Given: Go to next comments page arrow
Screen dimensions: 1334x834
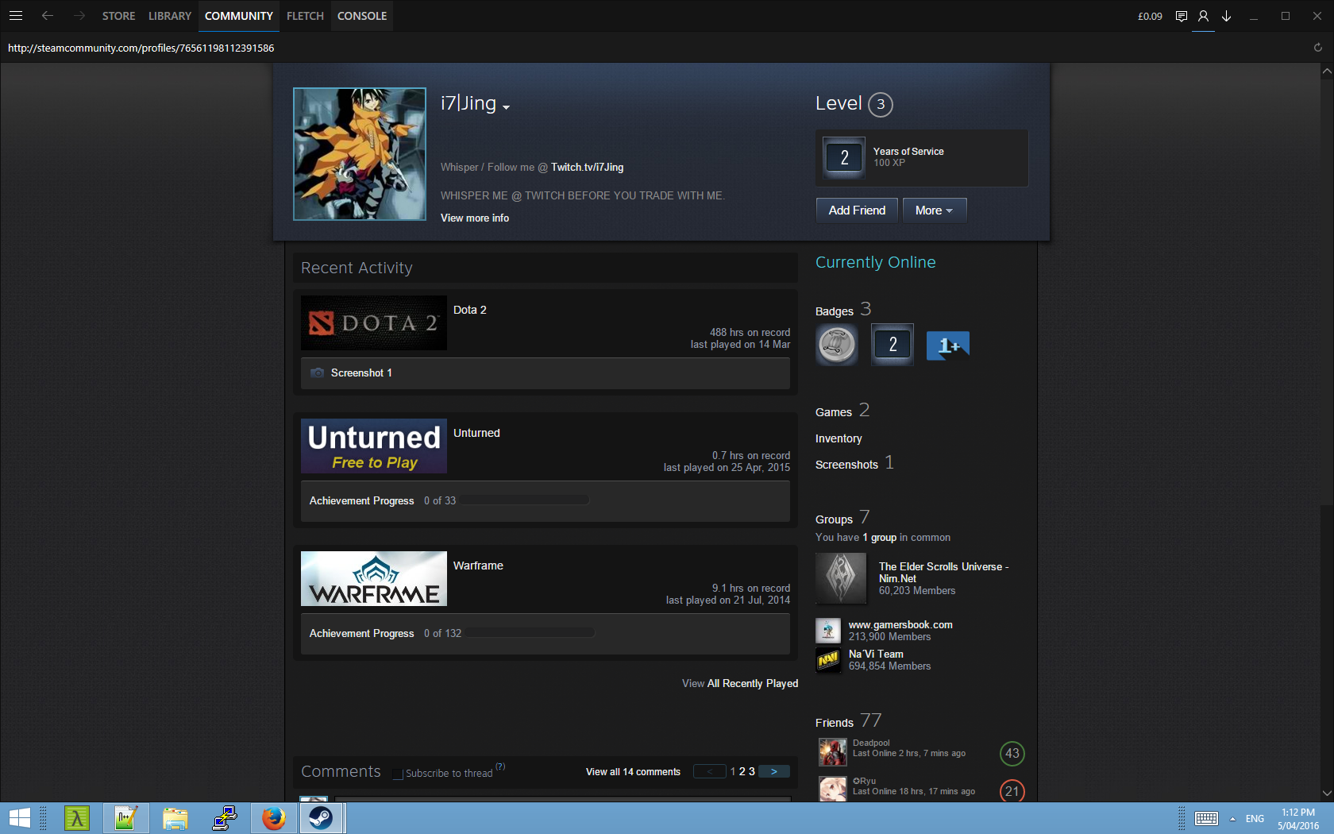Looking at the screenshot, I should (773, 771).
